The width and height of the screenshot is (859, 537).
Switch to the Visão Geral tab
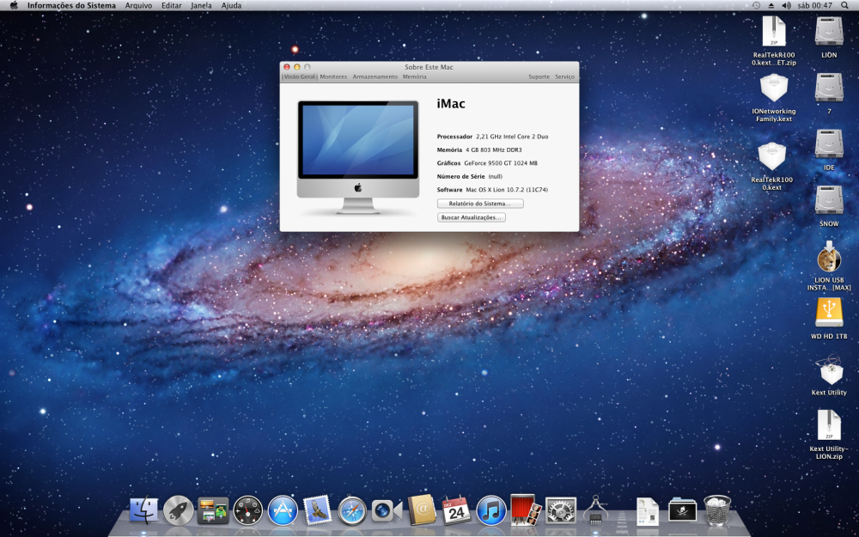pyautogui.click(x=299, y=76)
